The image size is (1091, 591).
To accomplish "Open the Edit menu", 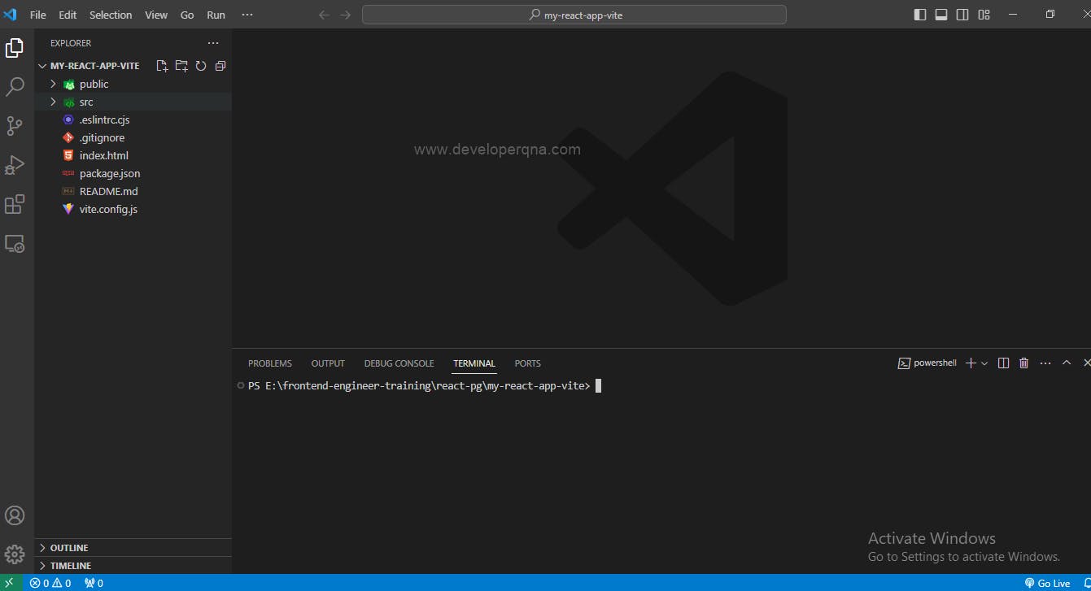I will click(x=68, y=15).
